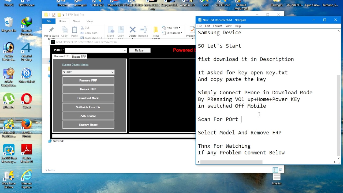
Task: Click the black log output area in GSM Flasher
Action: [x=162, y=96]
